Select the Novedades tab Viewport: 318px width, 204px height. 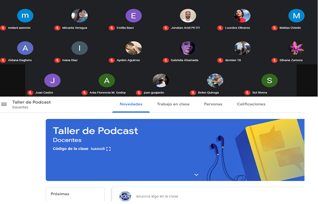click(x=131, y=104)
